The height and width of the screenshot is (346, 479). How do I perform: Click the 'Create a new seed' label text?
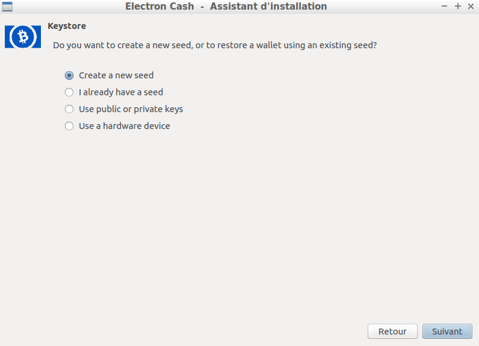tap(116, 75)
